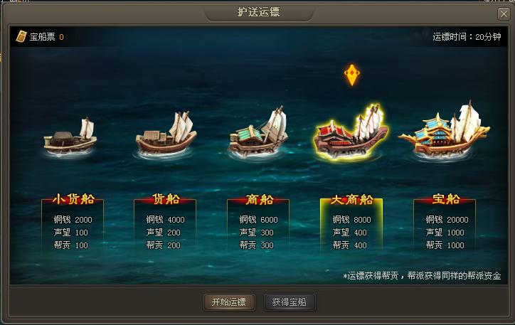515x325 pixels.
Task: Click the 大商船 title label
Action: point(352,200)
